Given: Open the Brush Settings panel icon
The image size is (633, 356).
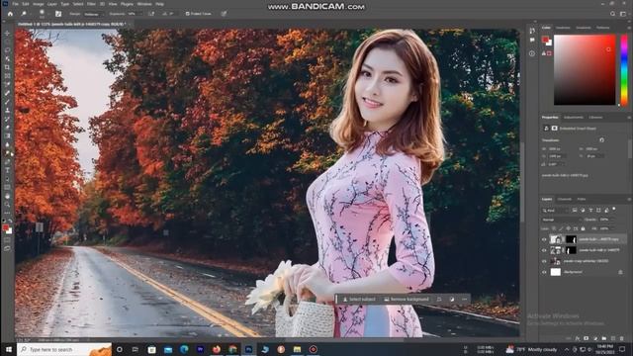Looking at the screenshot, I should point(58,14).
